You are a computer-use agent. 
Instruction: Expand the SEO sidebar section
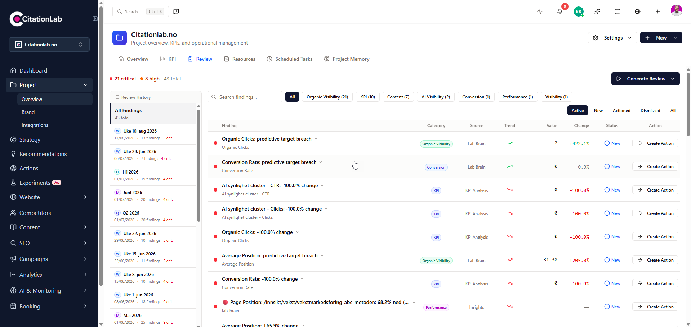coord(85,243)
